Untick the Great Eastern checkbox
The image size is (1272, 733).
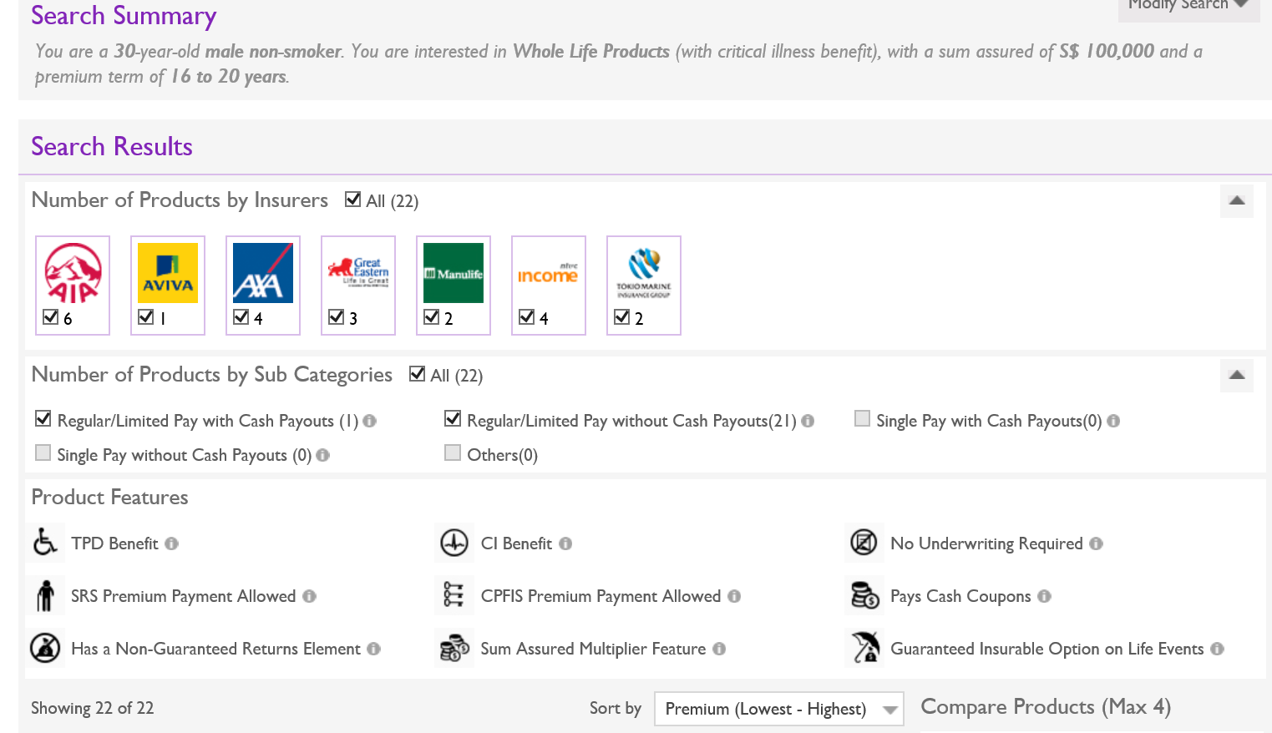tap(337, 317)
